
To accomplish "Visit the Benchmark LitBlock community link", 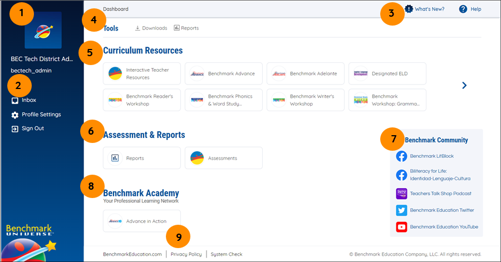I will click(x=431, y=156).
